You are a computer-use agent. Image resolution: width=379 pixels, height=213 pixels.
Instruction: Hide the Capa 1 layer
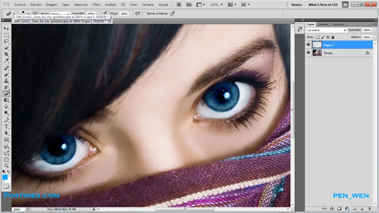[x=308, y=45]
